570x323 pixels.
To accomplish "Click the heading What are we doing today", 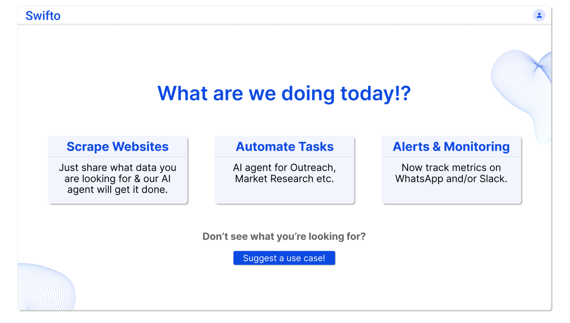I will point(284,93).
